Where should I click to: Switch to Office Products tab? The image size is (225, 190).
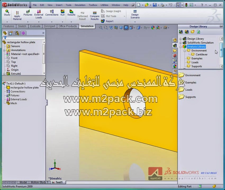tap(68, 26)
